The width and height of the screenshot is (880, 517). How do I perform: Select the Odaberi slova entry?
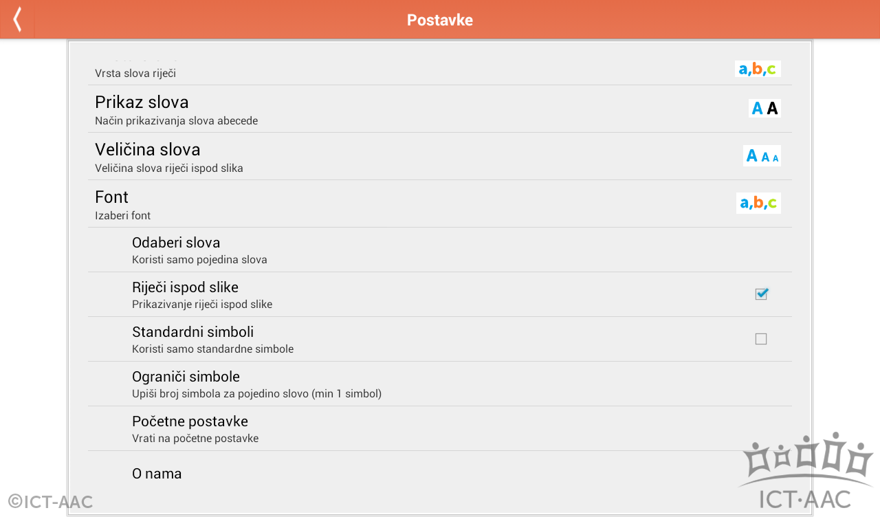(440, 250)
